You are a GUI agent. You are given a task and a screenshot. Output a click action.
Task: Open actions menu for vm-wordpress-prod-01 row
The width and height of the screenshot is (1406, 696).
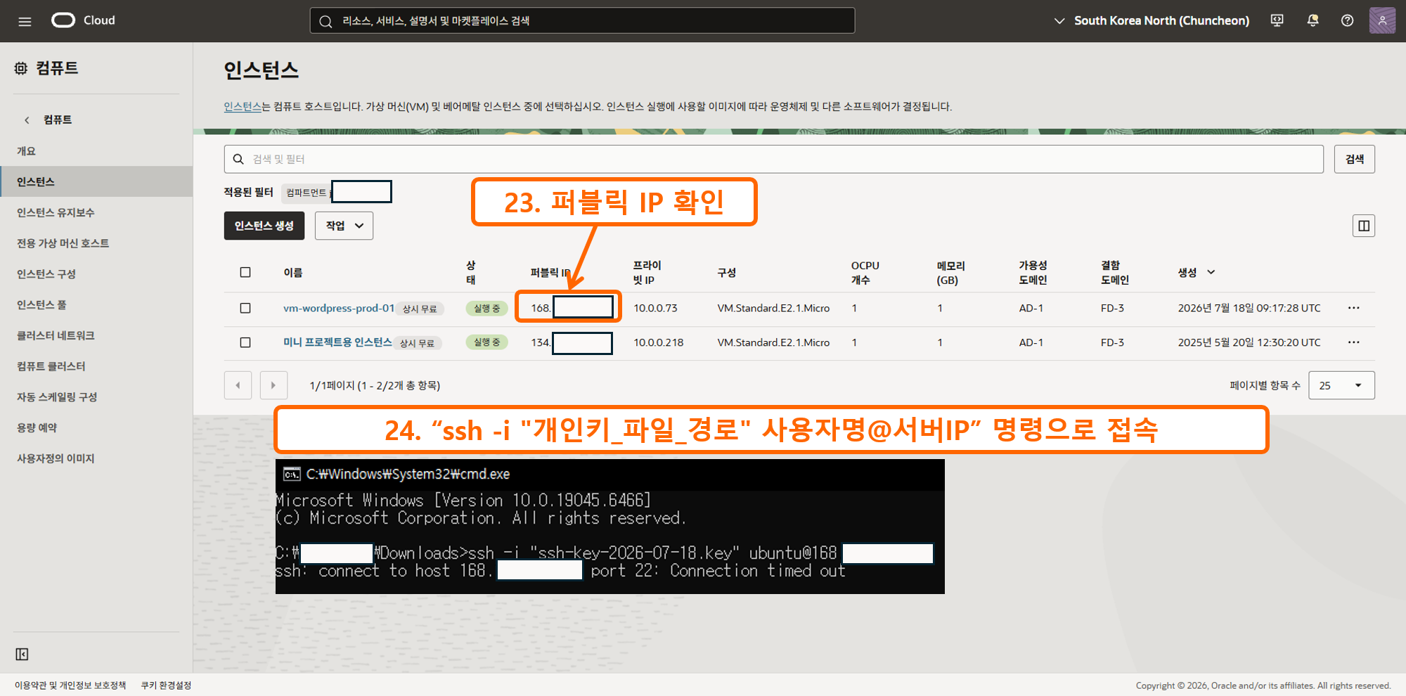pyautogui.click(x=1354, y=308)
